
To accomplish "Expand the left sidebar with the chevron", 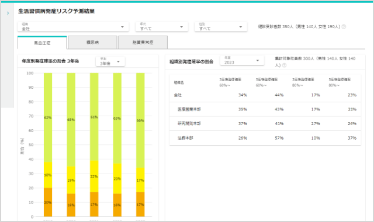I will point(8,13).
